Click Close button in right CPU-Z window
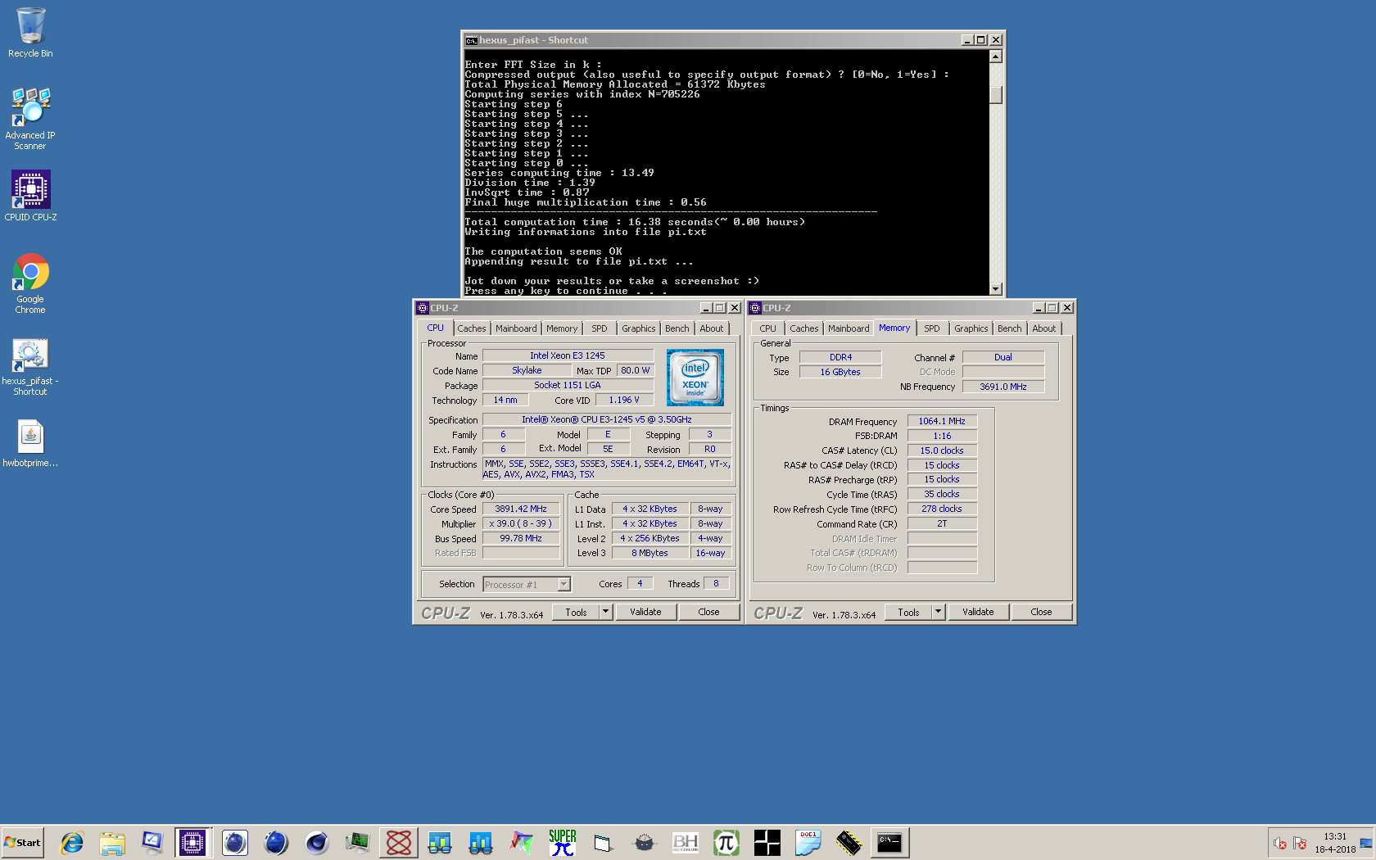The height and width of the screenshot is (860, 1376). (1041, 612)
